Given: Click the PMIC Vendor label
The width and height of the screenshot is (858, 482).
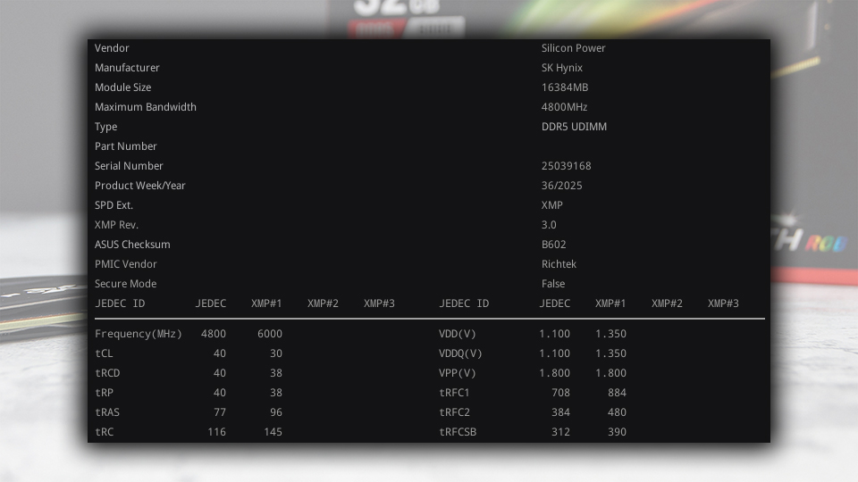Looking at the screenshot, I should (x=125, y=264).
